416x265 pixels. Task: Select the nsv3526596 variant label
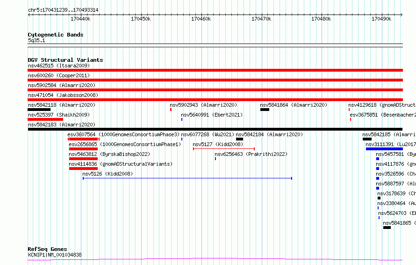pos(396,174)
